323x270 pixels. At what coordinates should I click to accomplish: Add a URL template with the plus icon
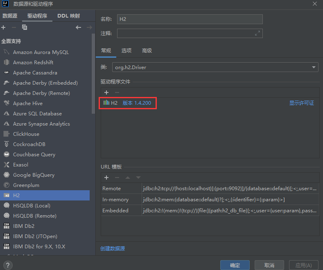(x=106, y=178)
